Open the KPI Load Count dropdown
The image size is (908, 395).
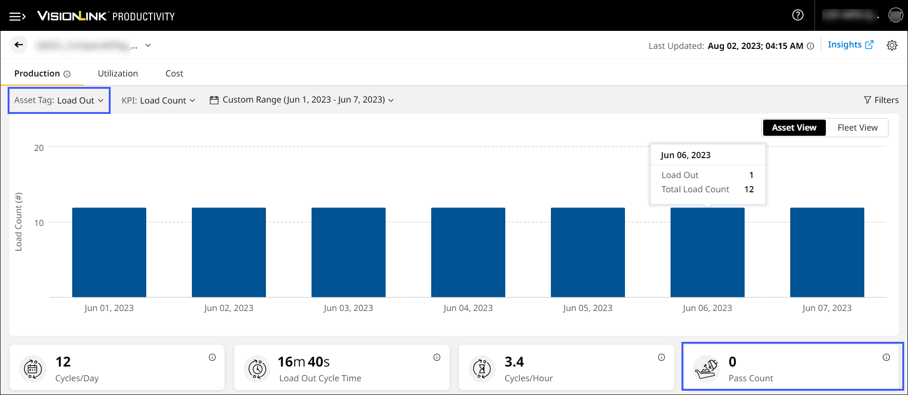tap(158, 100)
